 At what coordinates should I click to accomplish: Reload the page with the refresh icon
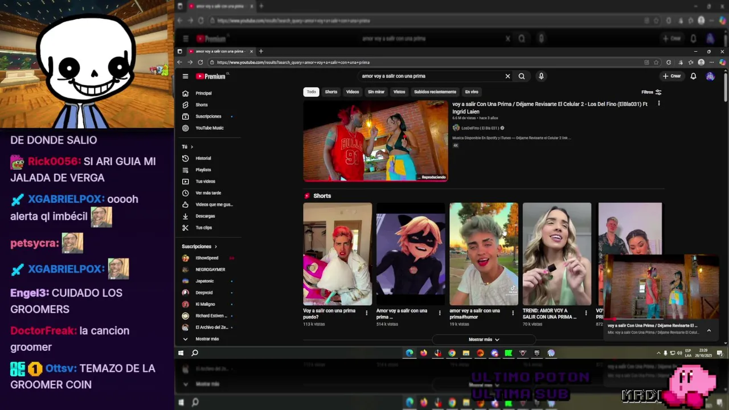(200, 62)
